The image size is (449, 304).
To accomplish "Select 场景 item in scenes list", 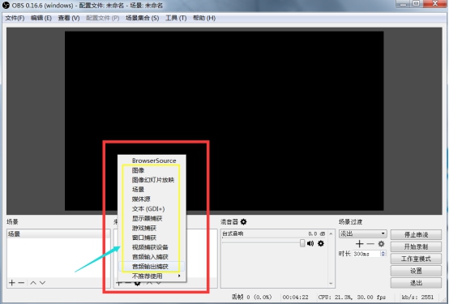I will click(x=58, y=234).
